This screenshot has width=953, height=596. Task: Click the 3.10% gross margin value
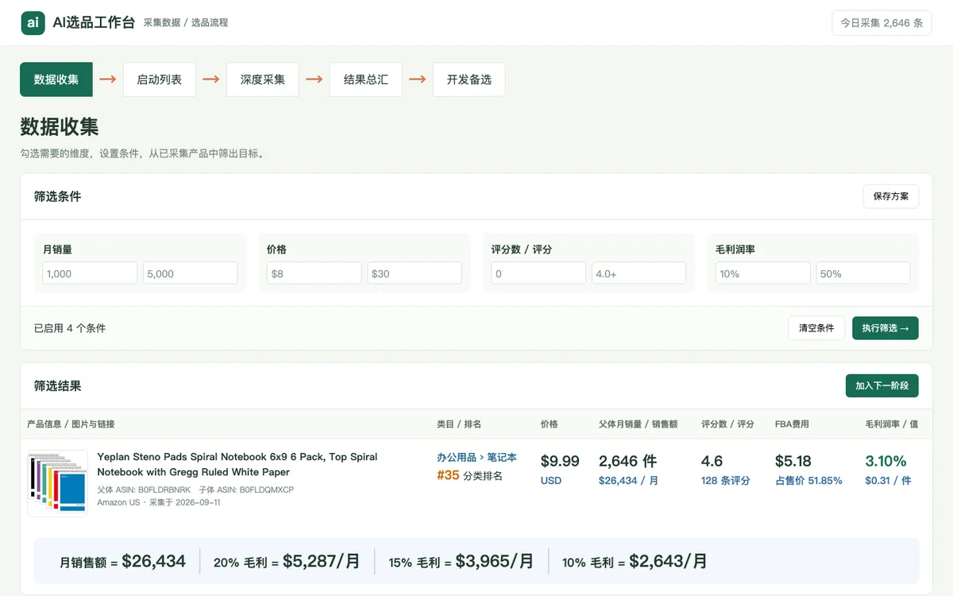(885, 461)
